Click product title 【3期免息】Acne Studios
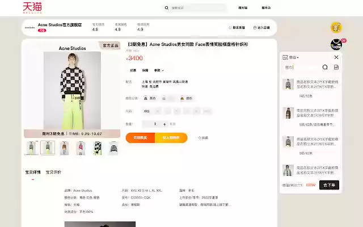This screenshot has width=363, height=227. (187, 44)
